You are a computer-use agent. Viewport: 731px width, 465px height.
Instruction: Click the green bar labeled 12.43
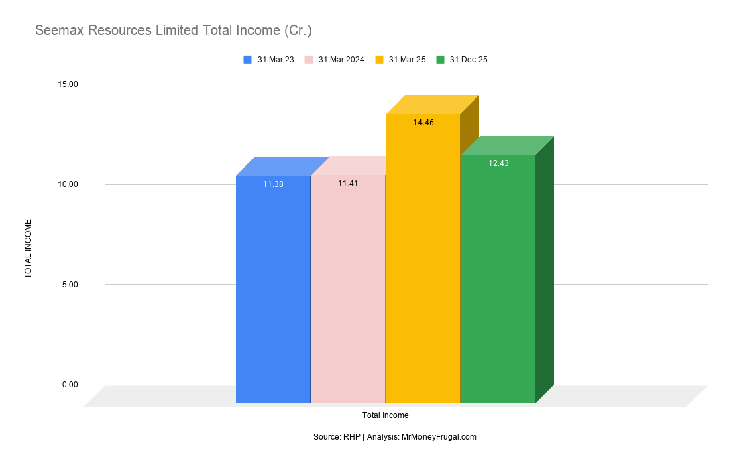[498, 279]
